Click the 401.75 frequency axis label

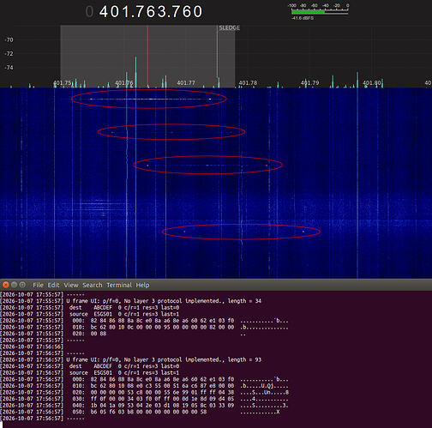coord(62,83)
